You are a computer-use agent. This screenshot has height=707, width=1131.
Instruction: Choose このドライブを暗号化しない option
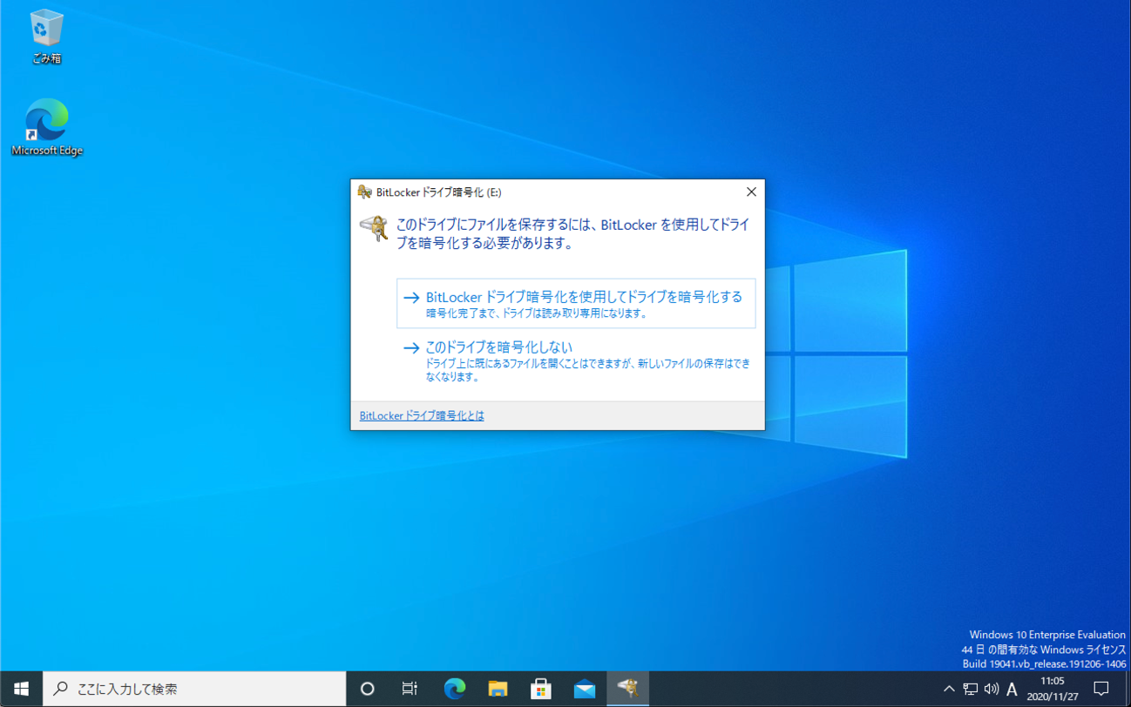tap(576, 361)
